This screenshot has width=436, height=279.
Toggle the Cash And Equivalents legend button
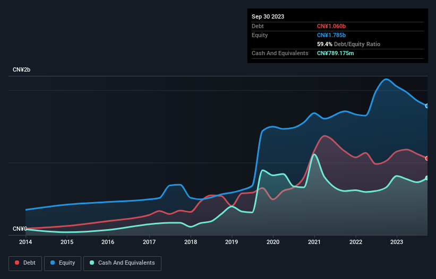122,263
